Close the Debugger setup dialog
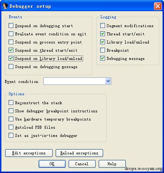Screen dimensions: 164x173 click(158, 6)
